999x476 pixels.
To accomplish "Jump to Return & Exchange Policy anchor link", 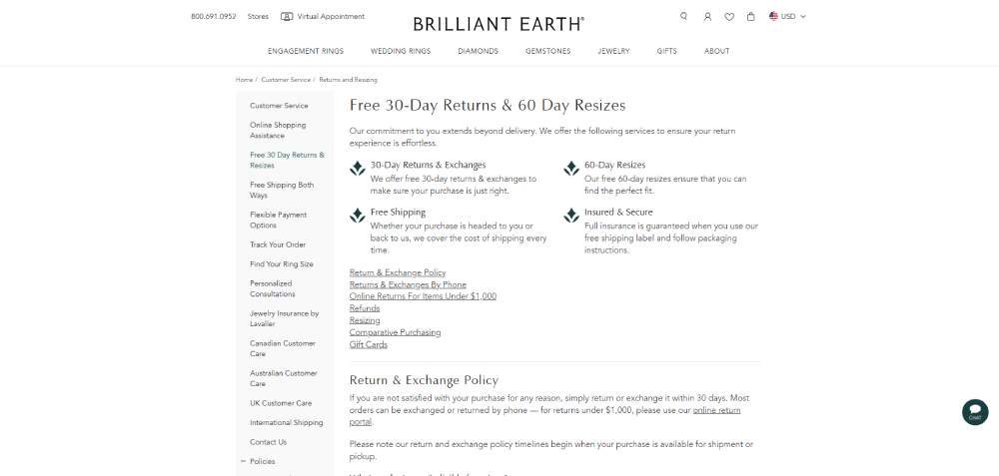I will [x=398, y=272].
